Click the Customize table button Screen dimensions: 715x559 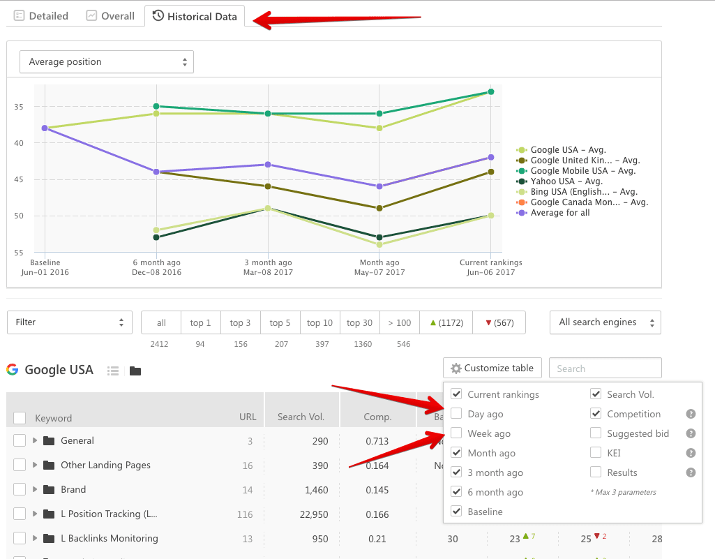click(492, 368)
